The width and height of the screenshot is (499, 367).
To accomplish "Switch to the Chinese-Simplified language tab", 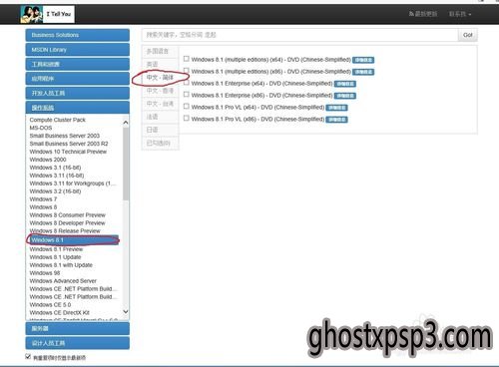I will tap(161, 78).
